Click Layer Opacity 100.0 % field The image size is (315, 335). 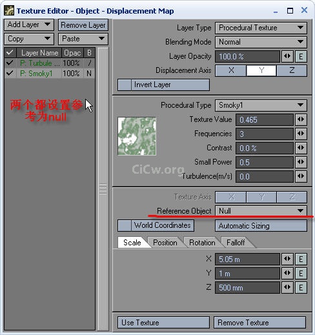pyautogui.click(x=247, y=56)
